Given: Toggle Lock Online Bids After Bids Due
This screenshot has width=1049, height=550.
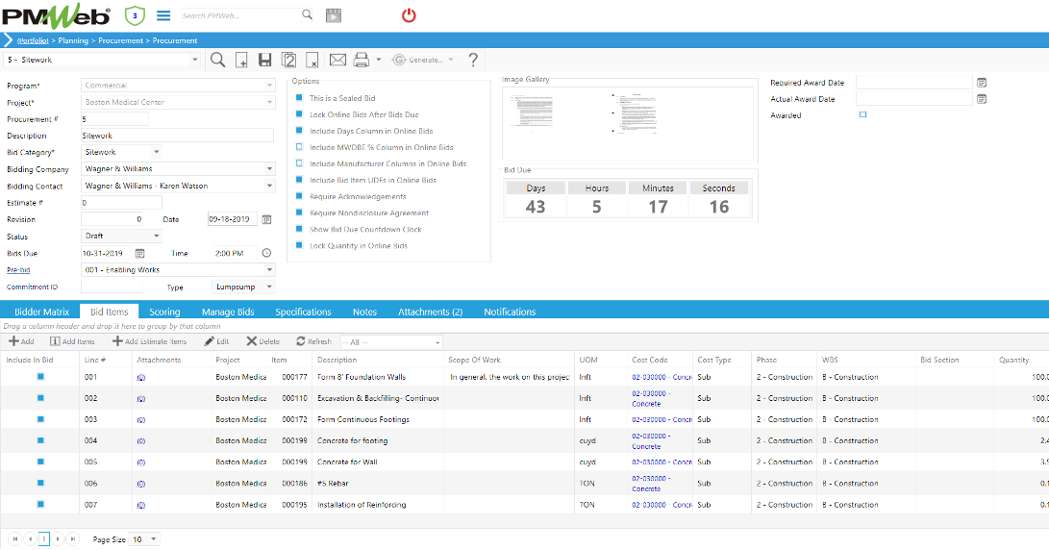Looking at the screenshot, I should pos(299,113).
